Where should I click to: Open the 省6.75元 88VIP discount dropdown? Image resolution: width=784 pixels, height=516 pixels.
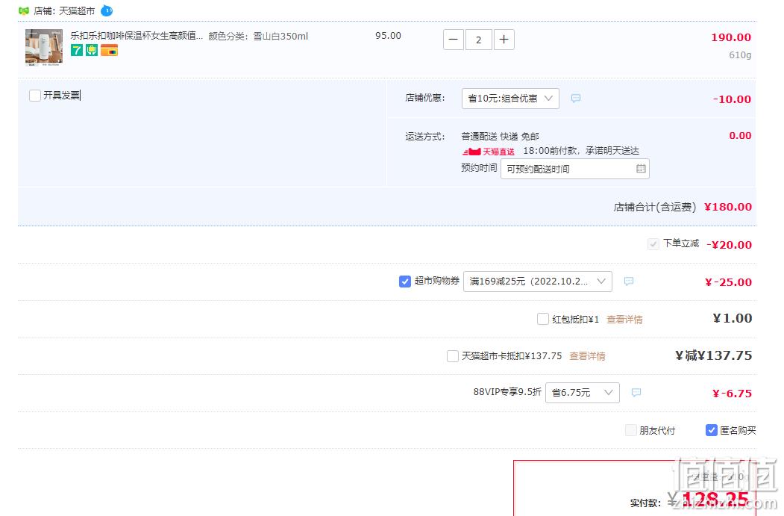(583, 392)
